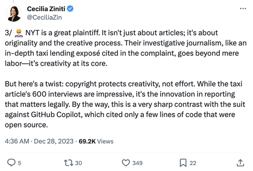This screenshot has width=253, height=171.
Task: Click the reply count showing 5
Action: click(19, 163)
